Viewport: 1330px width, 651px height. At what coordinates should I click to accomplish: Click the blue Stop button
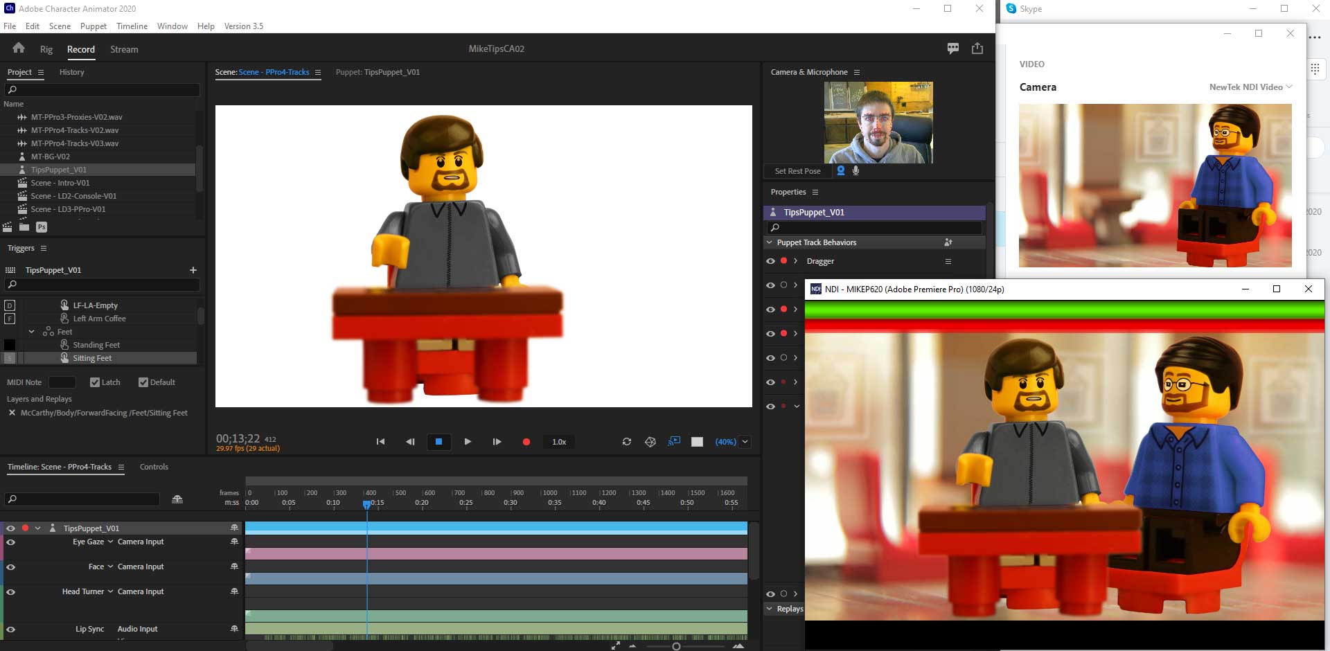coord(438,442)
